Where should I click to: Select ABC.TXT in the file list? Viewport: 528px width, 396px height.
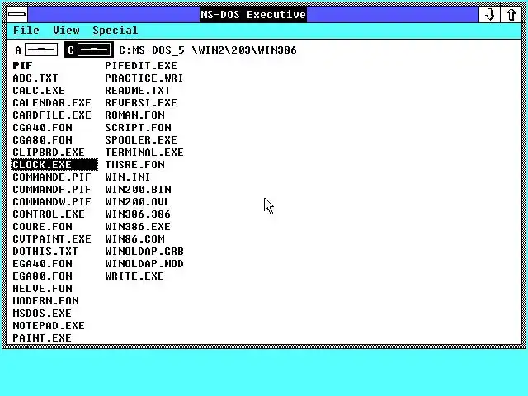click(35, 78)
